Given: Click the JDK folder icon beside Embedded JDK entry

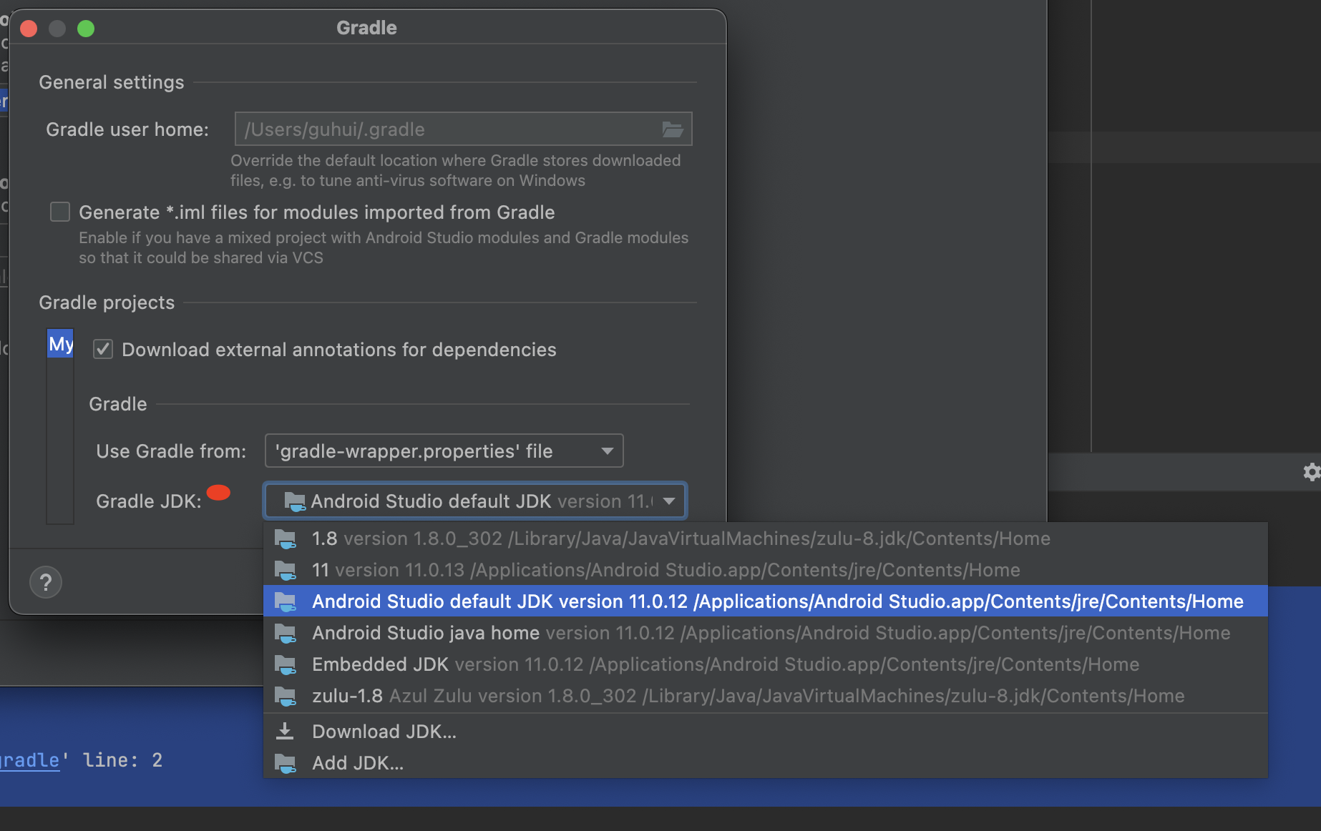Looking at the screenshot, I should click(x=286, y=664).
